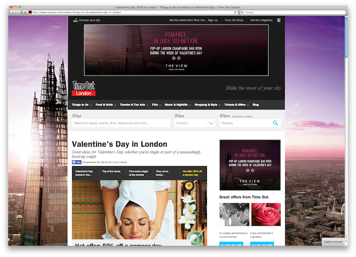Click the What search input field
Screen dimensions: 356x257
point(121,123)
